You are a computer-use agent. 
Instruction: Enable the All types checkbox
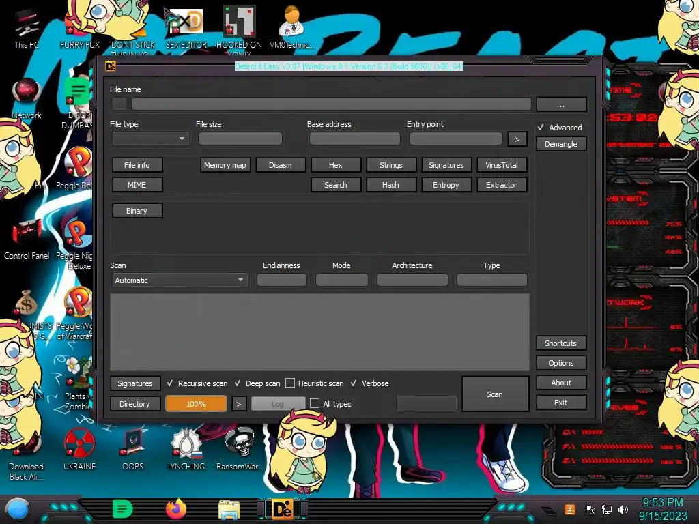(315, 403)
